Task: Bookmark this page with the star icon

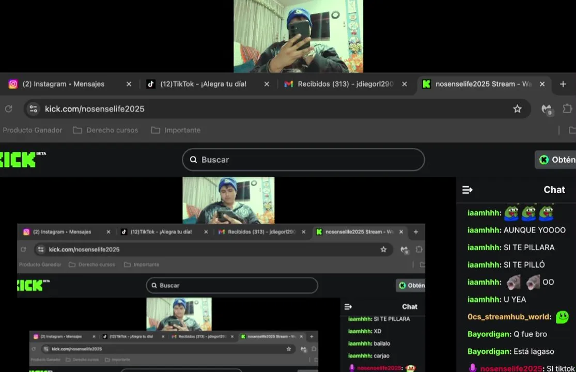Action: [517, 109]
